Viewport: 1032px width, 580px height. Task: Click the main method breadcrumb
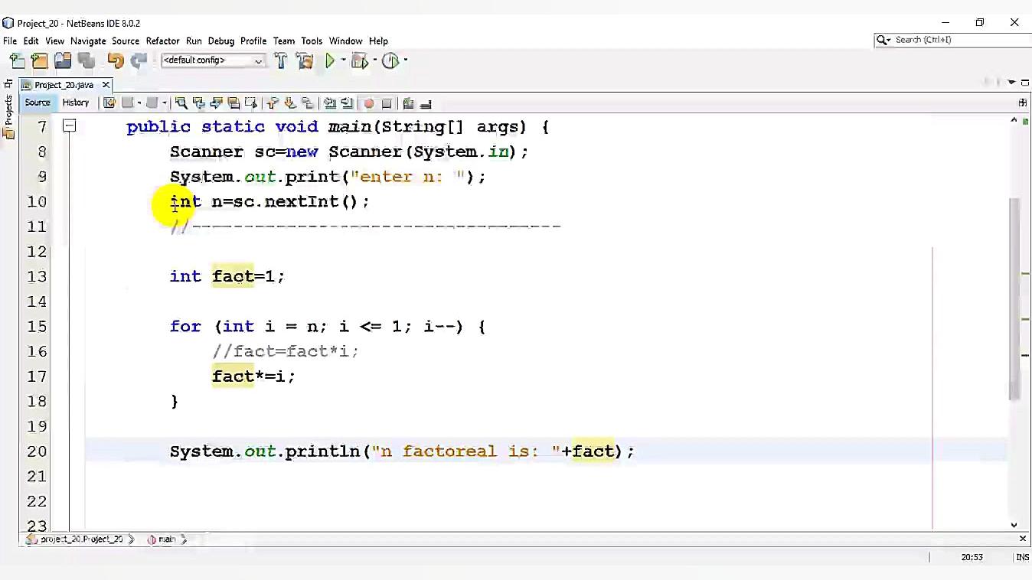pyautogui.click(x=162, y=539)
